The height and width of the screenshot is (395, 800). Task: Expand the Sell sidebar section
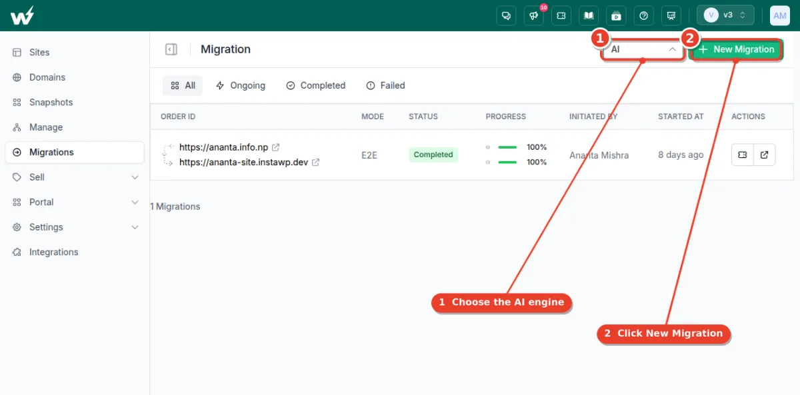pos(75,177)
